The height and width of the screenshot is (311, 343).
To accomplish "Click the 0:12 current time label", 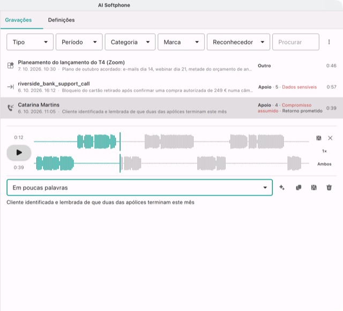I will click(x=19, y=138).
